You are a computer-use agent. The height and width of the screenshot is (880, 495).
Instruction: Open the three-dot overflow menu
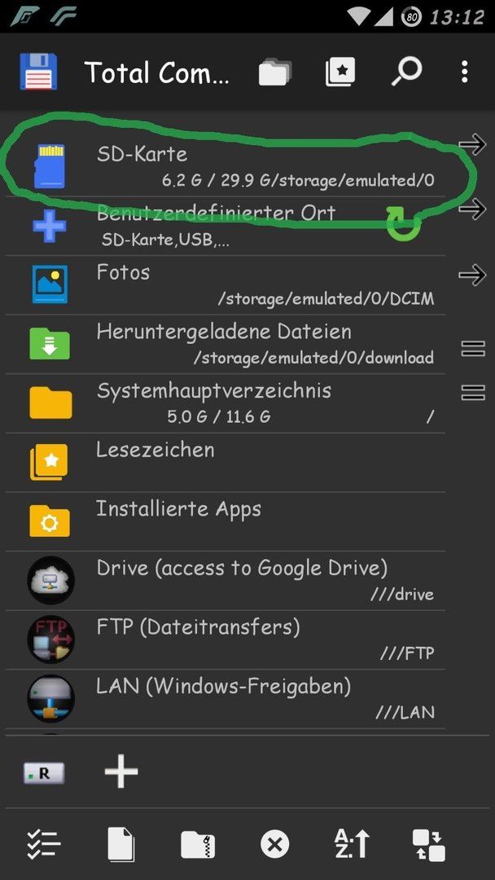464,73
